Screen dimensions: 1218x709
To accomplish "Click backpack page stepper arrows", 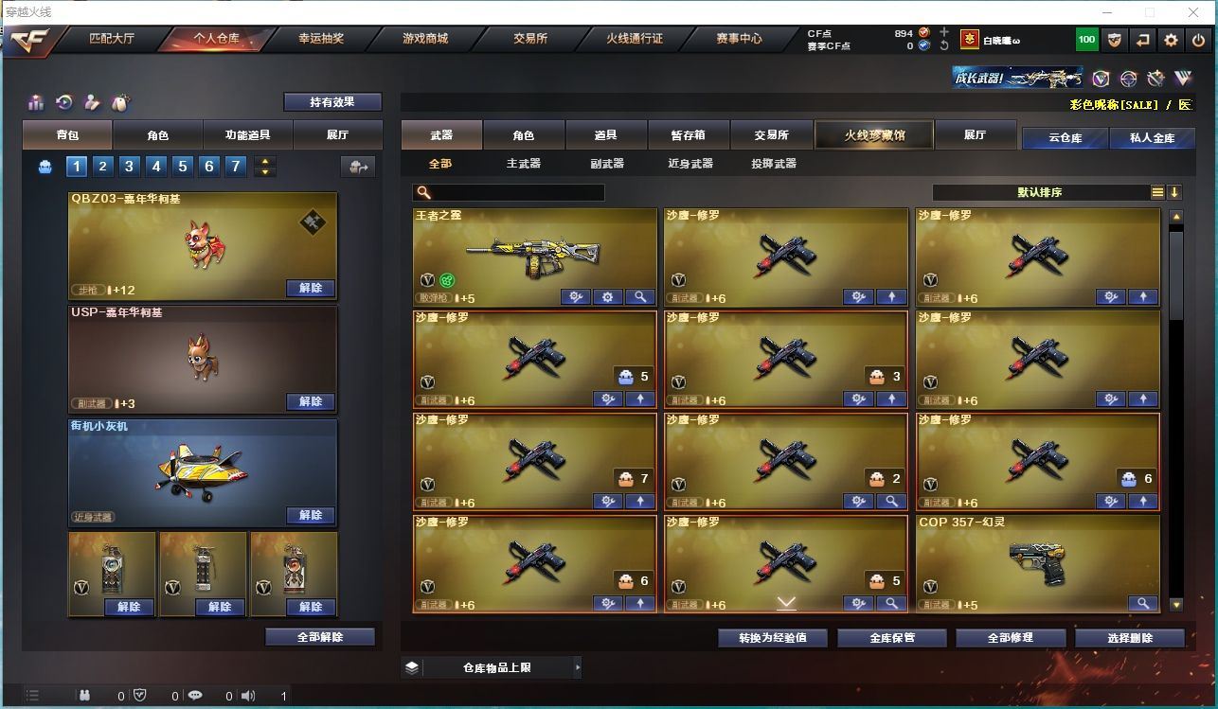I will 265,167.
